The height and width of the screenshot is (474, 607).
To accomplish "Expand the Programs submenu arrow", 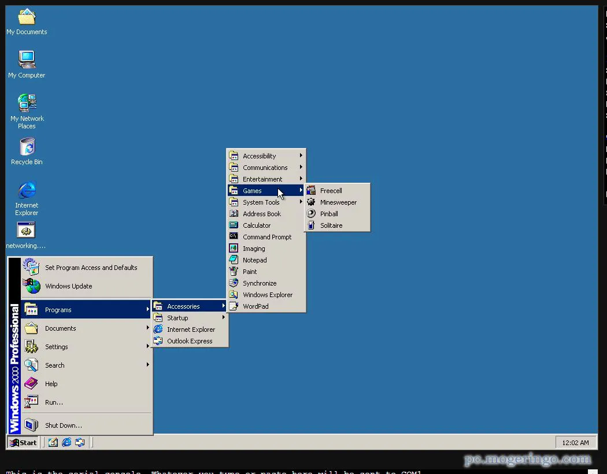I will 147,309.
